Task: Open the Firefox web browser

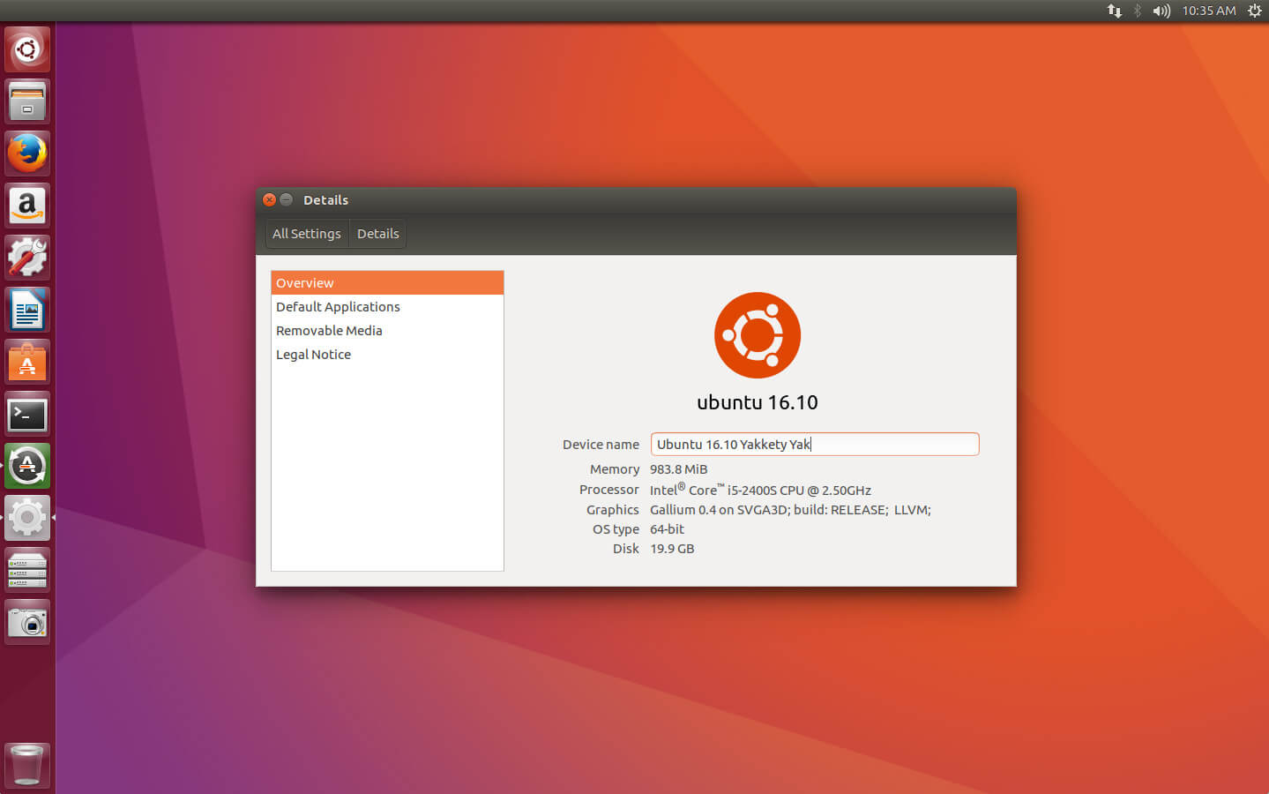Action: 27,154
